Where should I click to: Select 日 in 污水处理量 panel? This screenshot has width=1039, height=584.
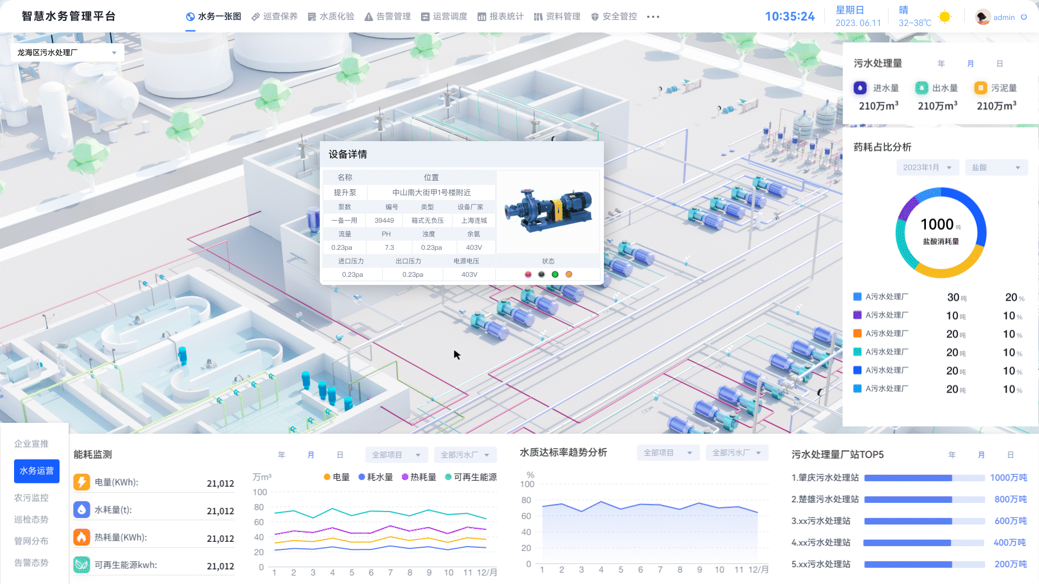pos(999,64)
